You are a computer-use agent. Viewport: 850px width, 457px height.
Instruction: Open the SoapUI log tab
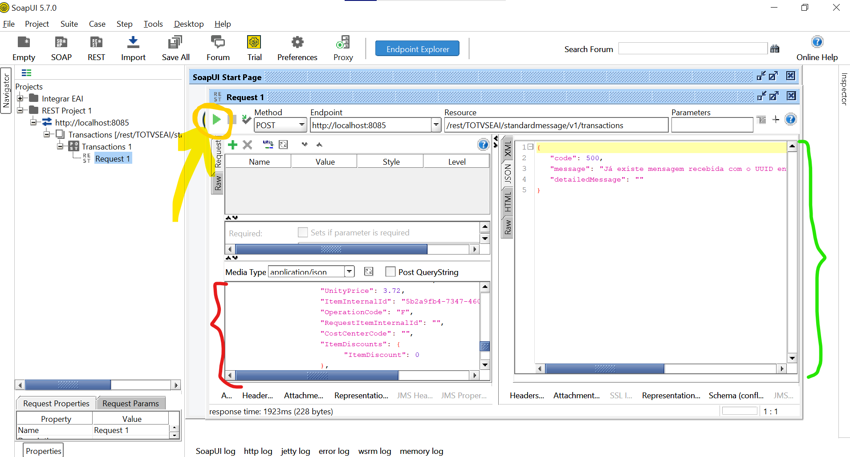point(216,451)
